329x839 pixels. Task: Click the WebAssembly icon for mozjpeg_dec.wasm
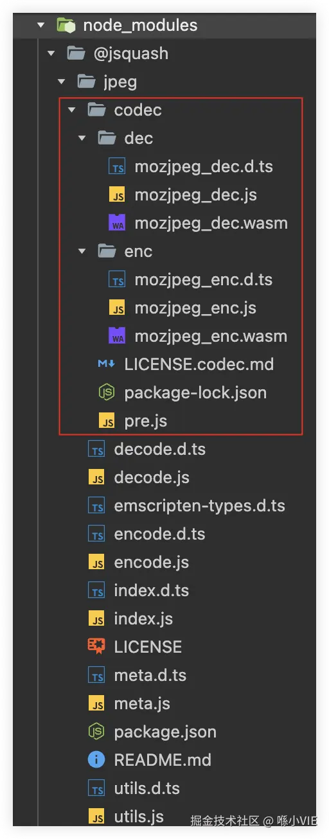118,223
